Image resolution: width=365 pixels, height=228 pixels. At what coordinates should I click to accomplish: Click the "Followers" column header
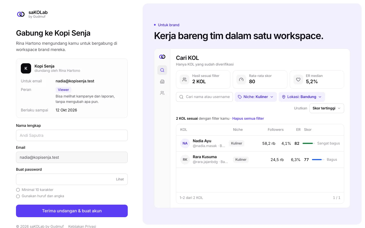(x=275, y=130)
